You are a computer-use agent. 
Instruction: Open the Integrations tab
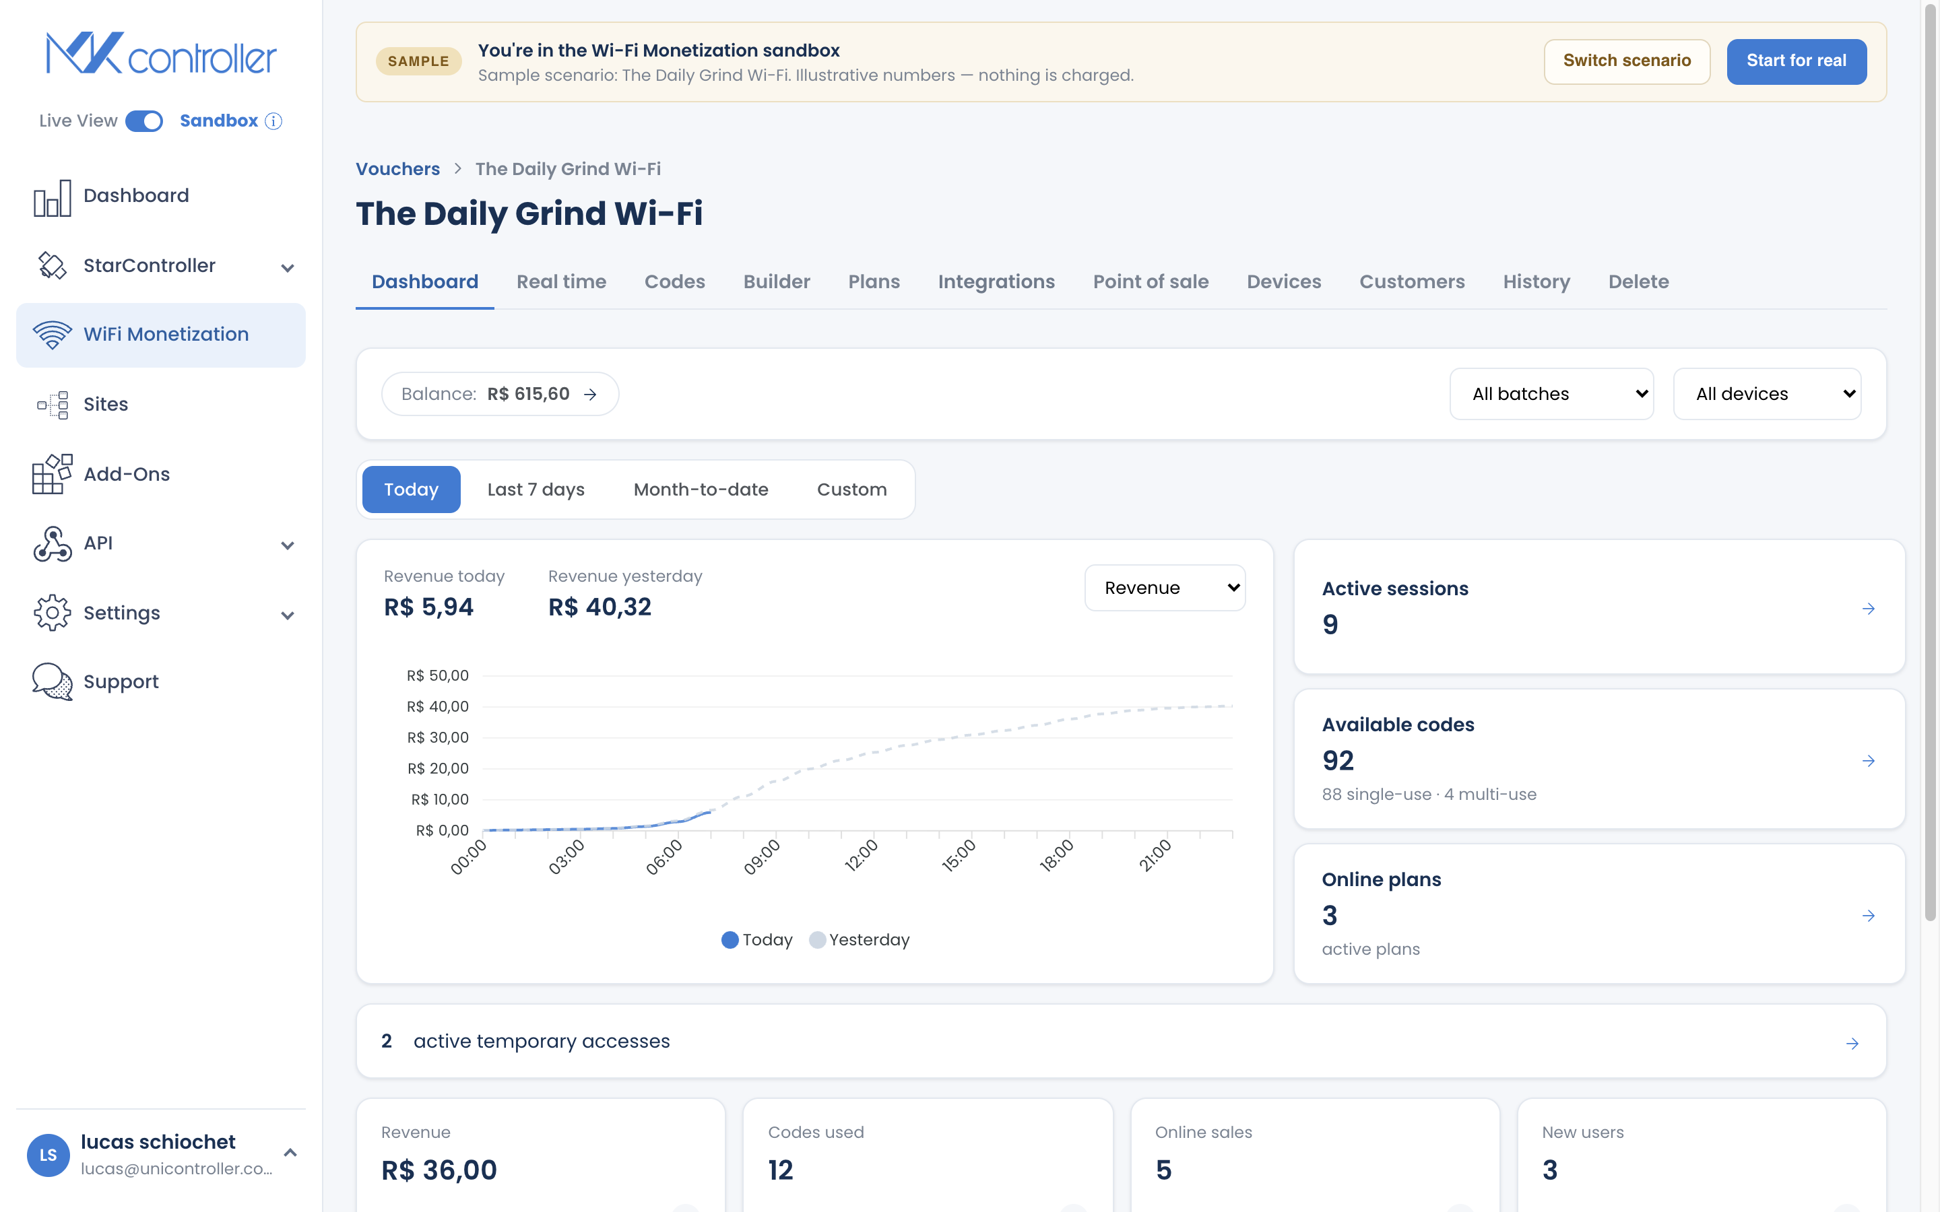click(x=996, y=282)
